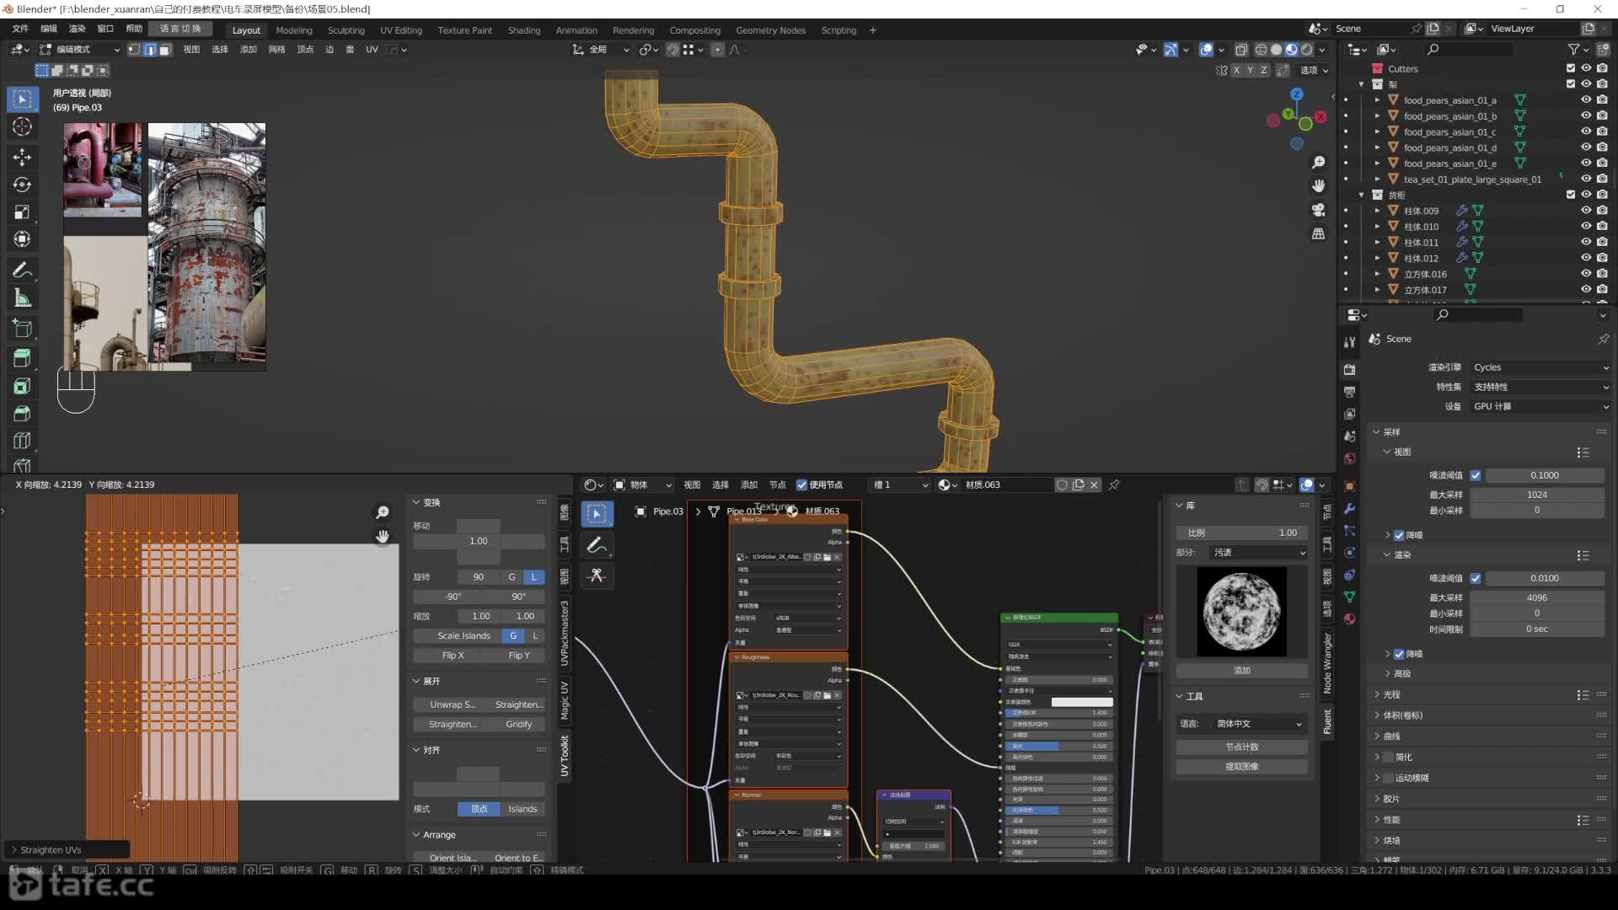Enable wireframe viewport shading
The image size is (1618, 910).
click(1261, 50)
